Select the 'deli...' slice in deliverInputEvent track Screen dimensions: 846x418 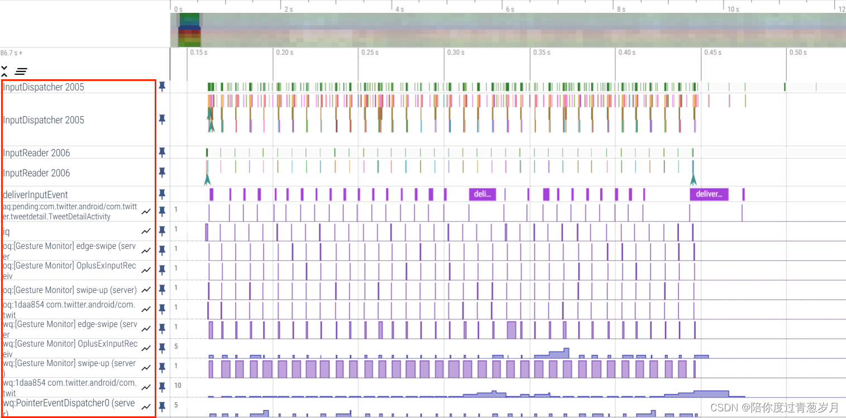[x=482, y=194]
